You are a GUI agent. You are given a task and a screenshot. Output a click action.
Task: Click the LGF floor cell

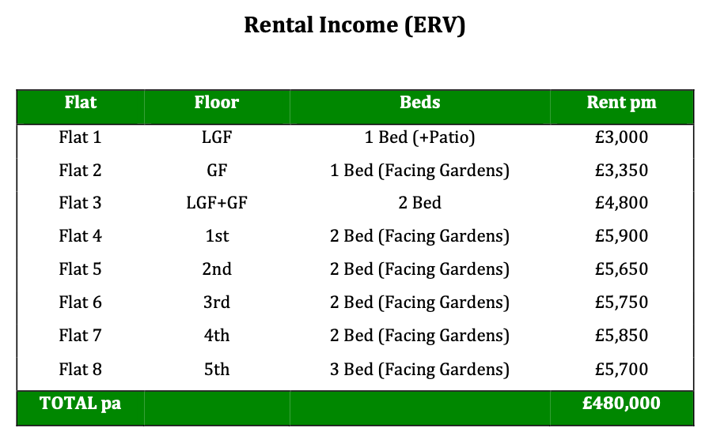point(216,137)
